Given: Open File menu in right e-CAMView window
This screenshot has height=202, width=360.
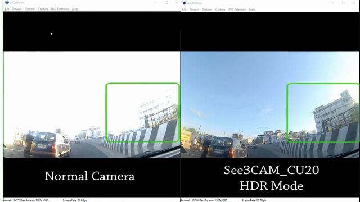Looking at the screenshot, I should point(184,10).
